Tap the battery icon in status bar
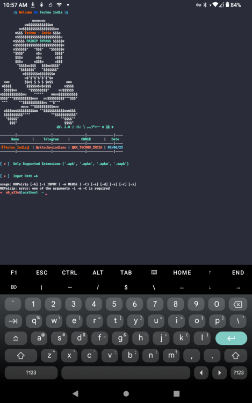This screenshot has height=403, width=252. pos(227,5)
